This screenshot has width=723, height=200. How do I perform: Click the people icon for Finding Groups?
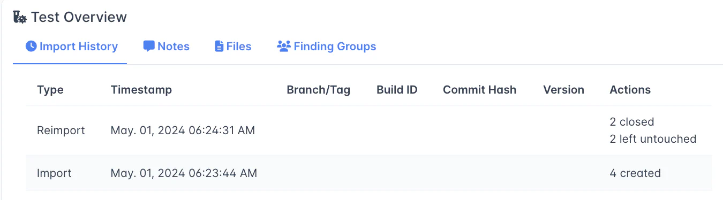pos(283,46)
